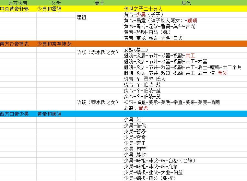Viewport: 247px width, 181px height.
Task: Click the cell 少昊-昧祖-昧父-昧-允格
Action: pos(185,166)
